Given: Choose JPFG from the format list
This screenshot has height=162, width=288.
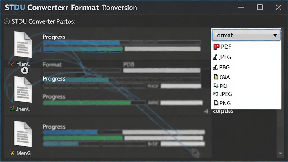Looking at the screenshot, I should (x=246, y=57).
